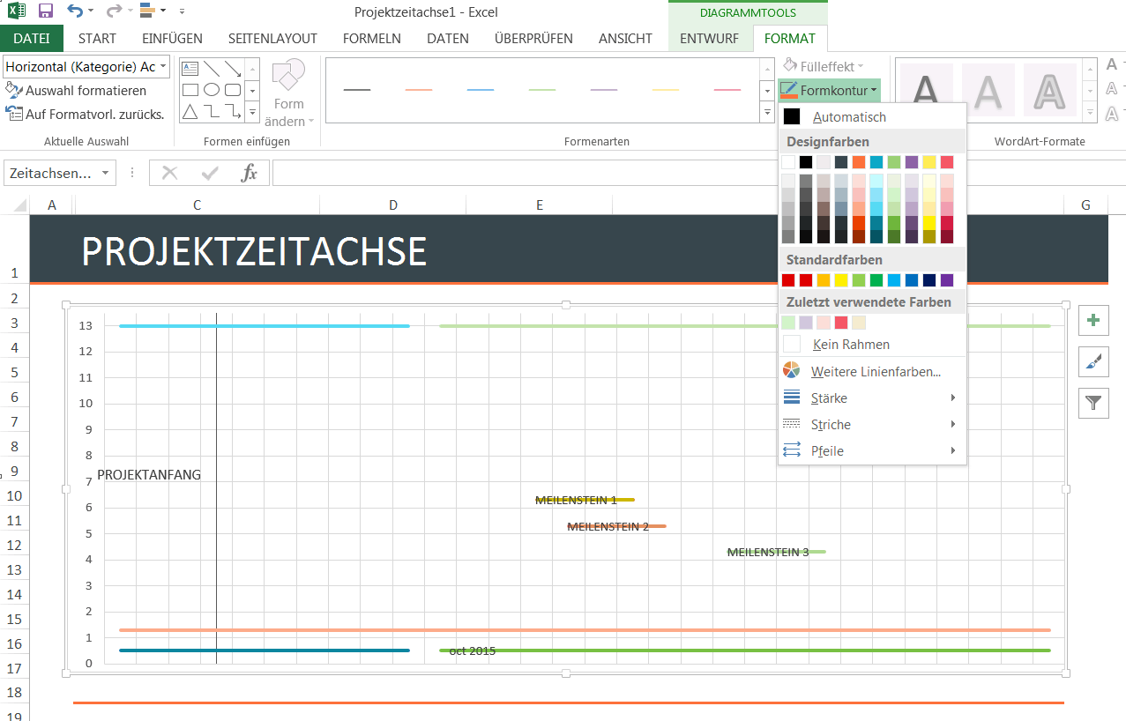Open the Stärke submenu
Viewport: 1126px width, 721px height.
click(872, 398)
